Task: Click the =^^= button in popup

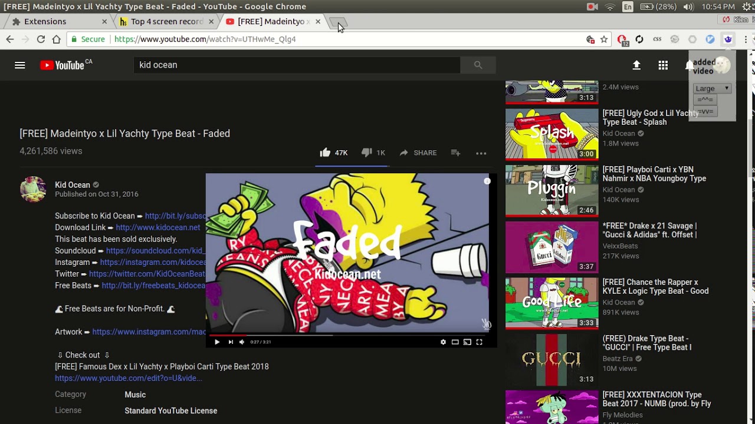Action: [x=705, y=100]
